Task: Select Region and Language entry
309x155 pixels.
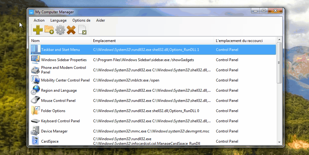Action: pos(59,90)
